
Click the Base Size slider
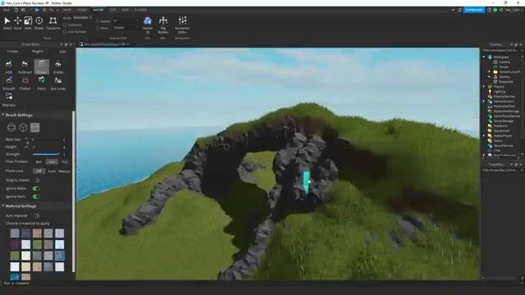[x=46, y=139]
